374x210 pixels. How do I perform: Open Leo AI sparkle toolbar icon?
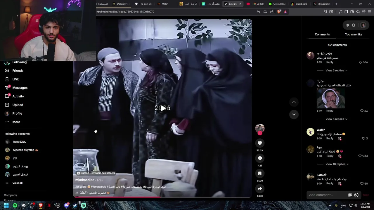[358, 12]
